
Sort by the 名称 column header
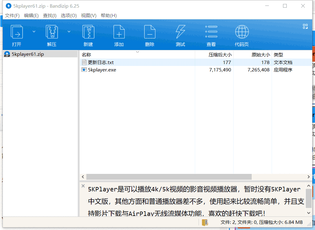(x=86, y=55)
